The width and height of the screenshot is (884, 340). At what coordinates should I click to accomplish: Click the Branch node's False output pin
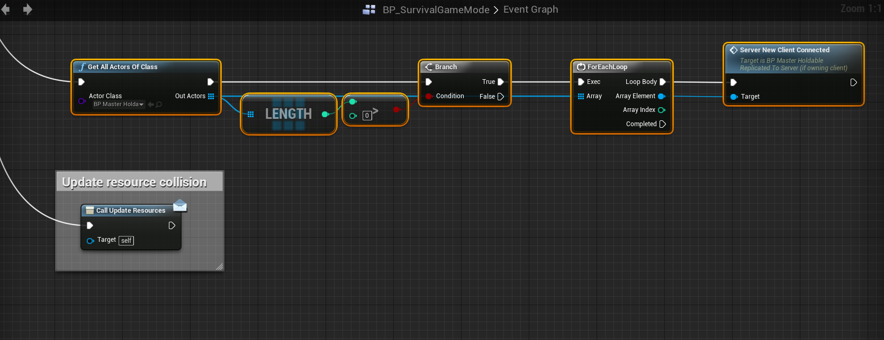point(500,97)
